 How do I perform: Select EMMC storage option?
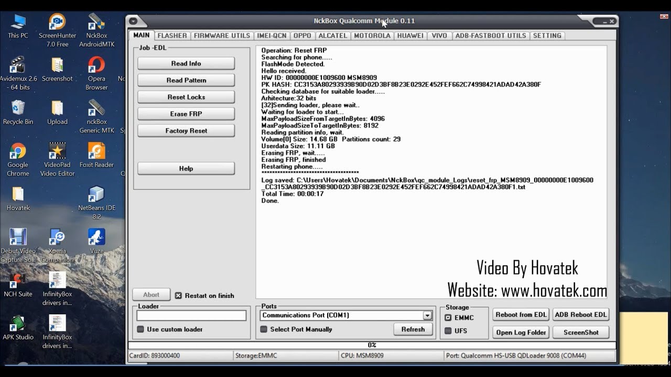[x=448, y=318]
